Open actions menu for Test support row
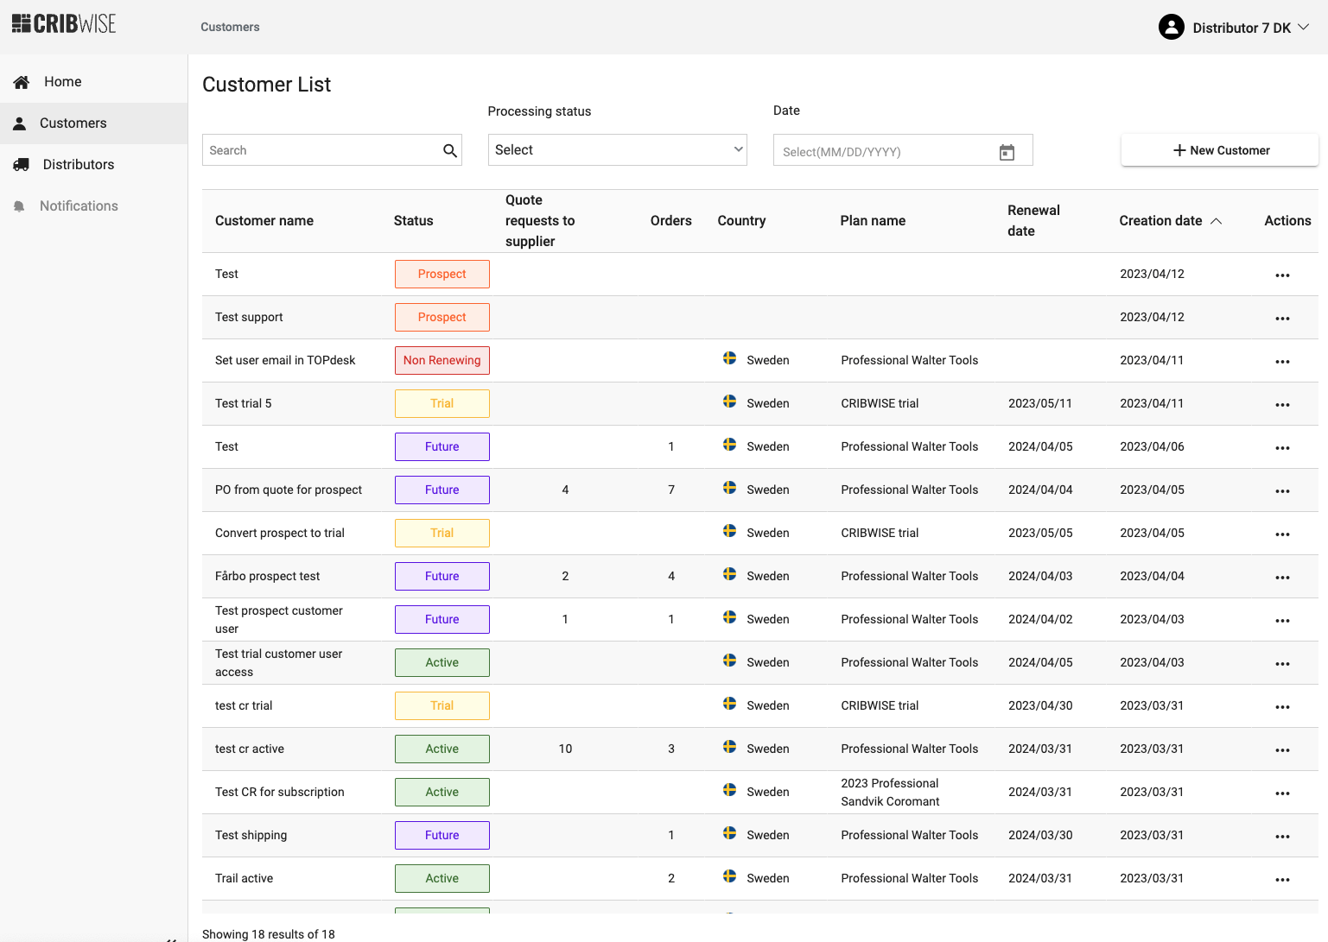1328x942 pixels. [1282, 318]
